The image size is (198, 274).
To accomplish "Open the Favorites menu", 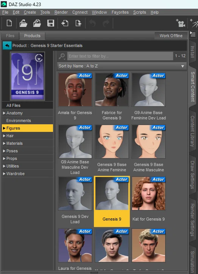I will tap(120, 12).
